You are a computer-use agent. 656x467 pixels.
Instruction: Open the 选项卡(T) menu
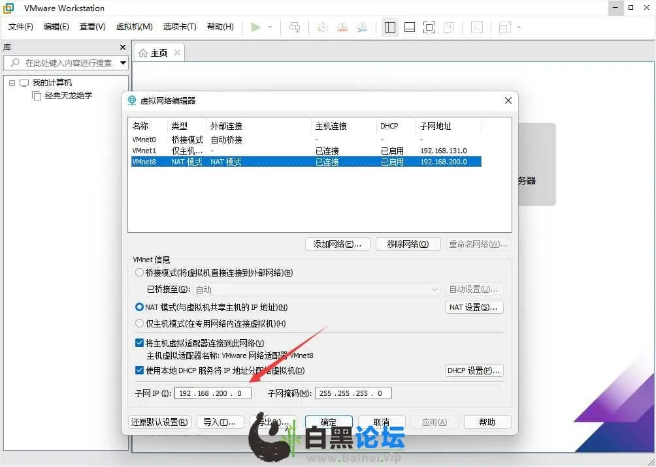(x=180, y=27)
